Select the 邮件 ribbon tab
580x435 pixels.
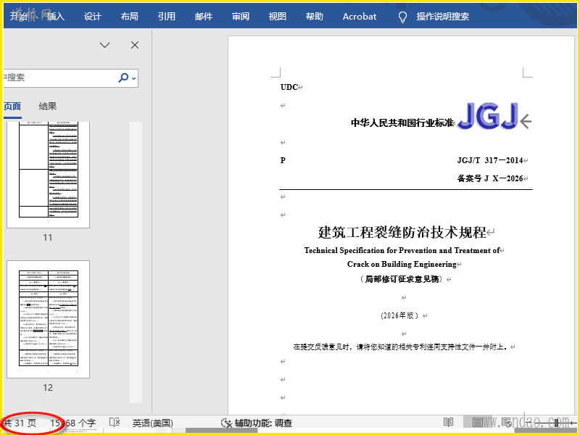pos(204,16)
